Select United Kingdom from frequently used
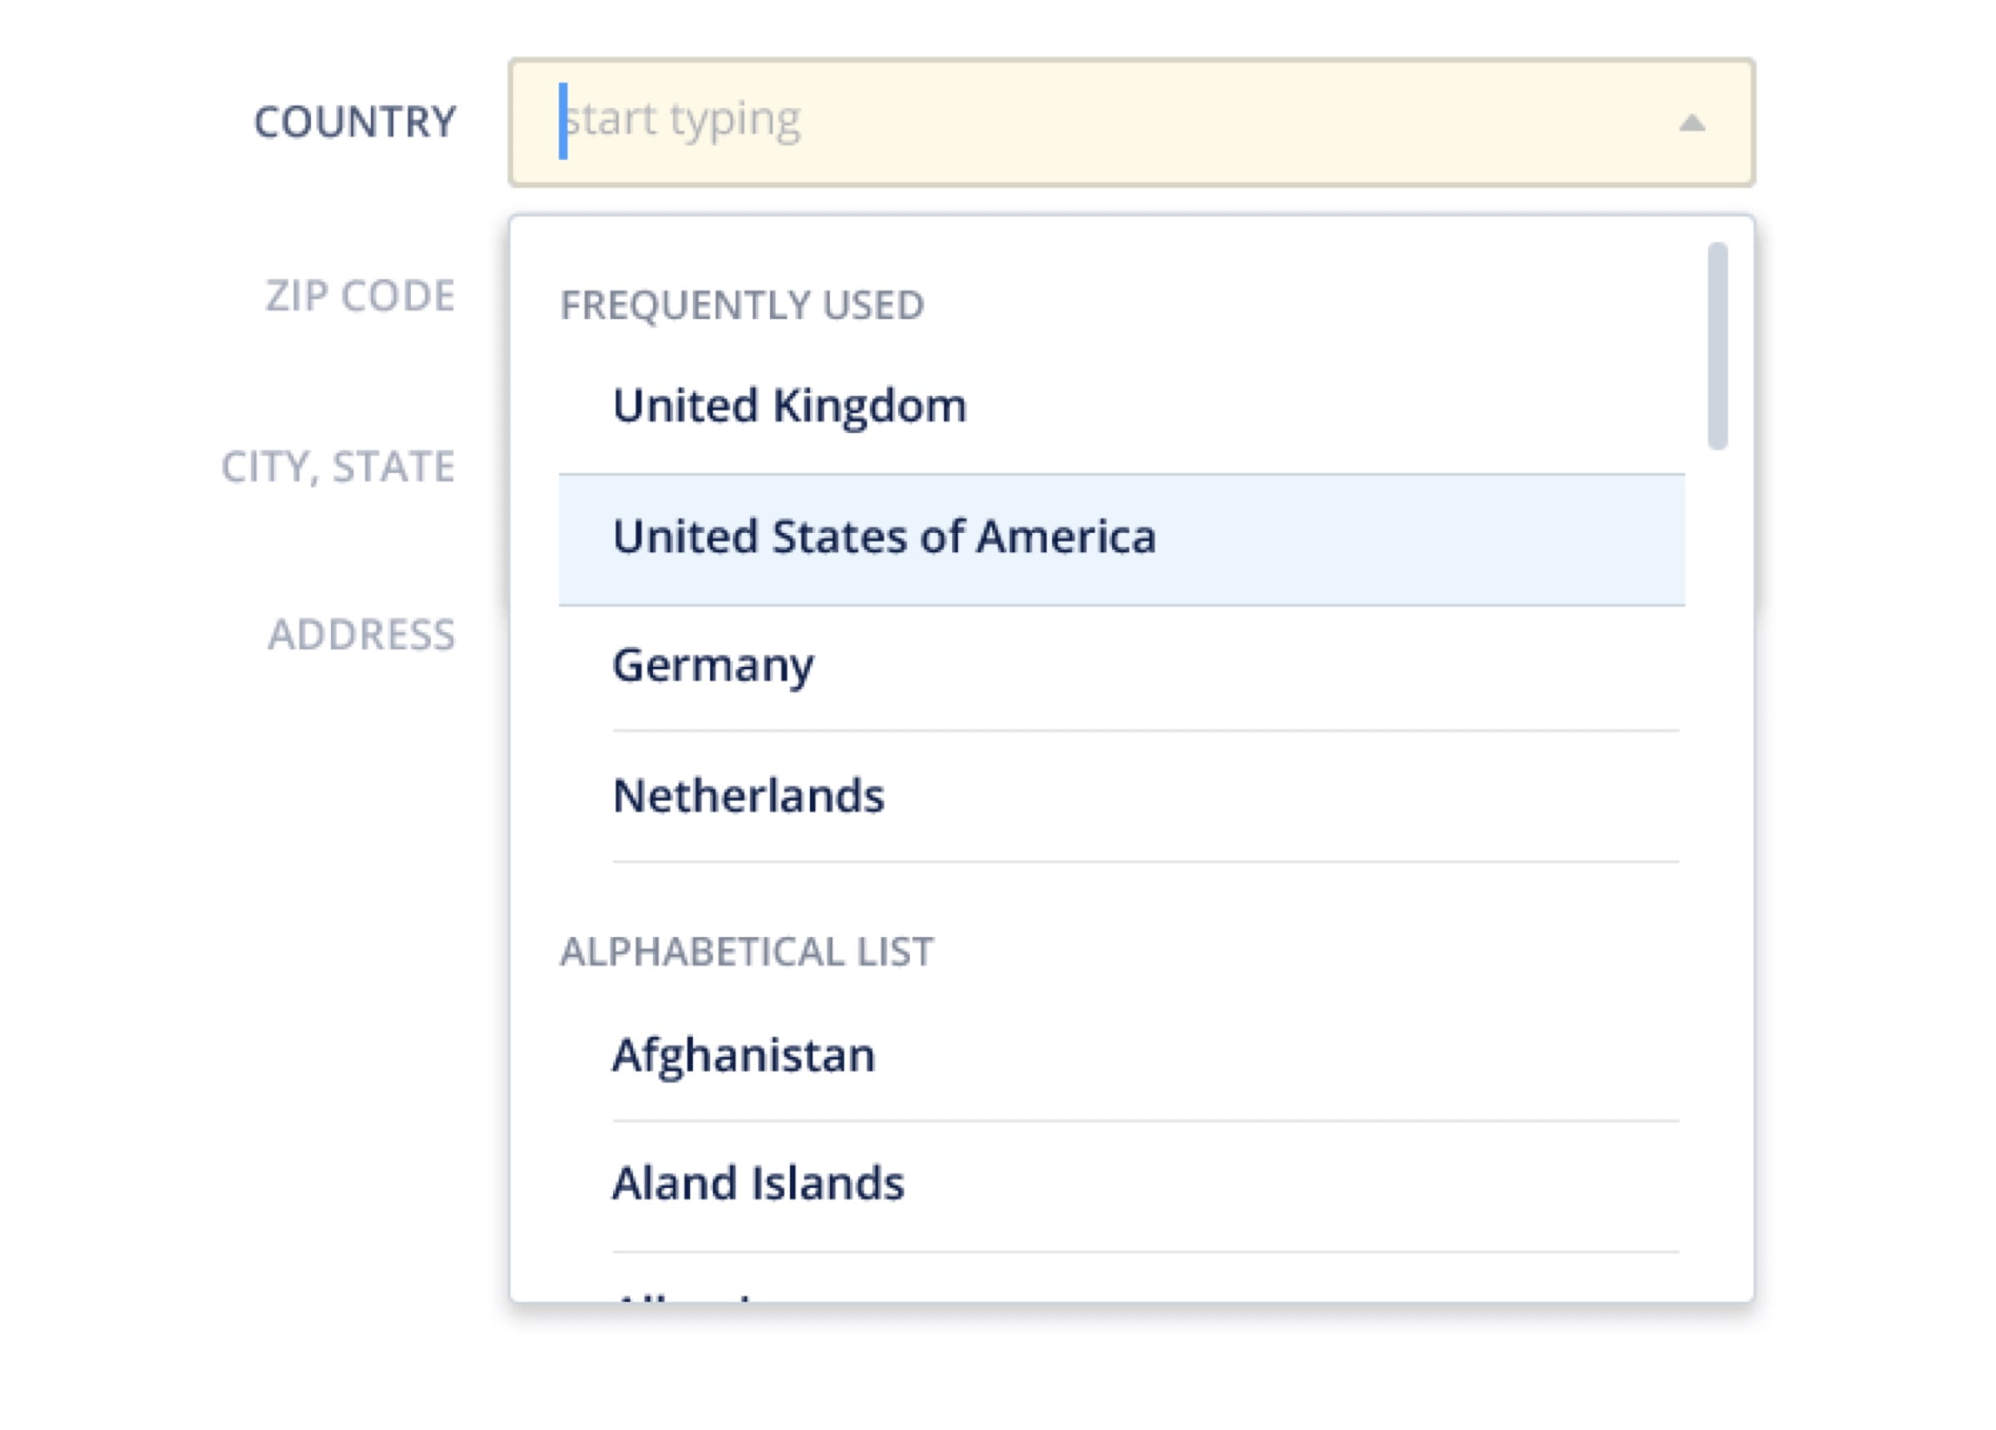1996x1430 pixels. coord(788,407)
